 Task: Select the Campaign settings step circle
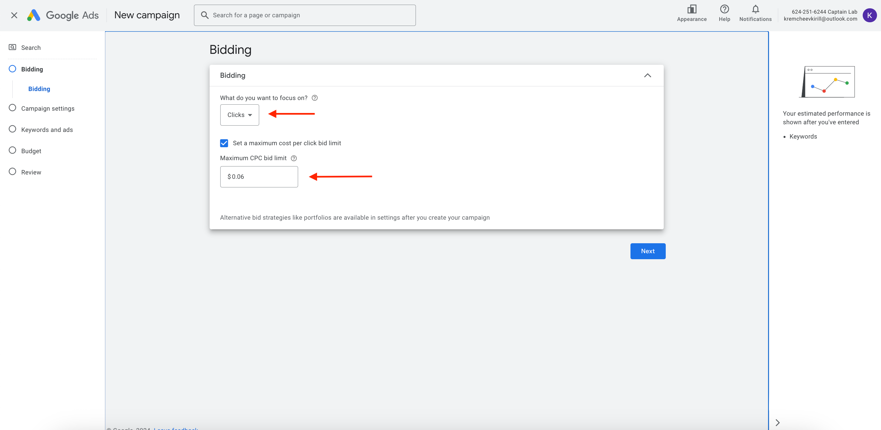pyautogui.click(x=12, y=108)
